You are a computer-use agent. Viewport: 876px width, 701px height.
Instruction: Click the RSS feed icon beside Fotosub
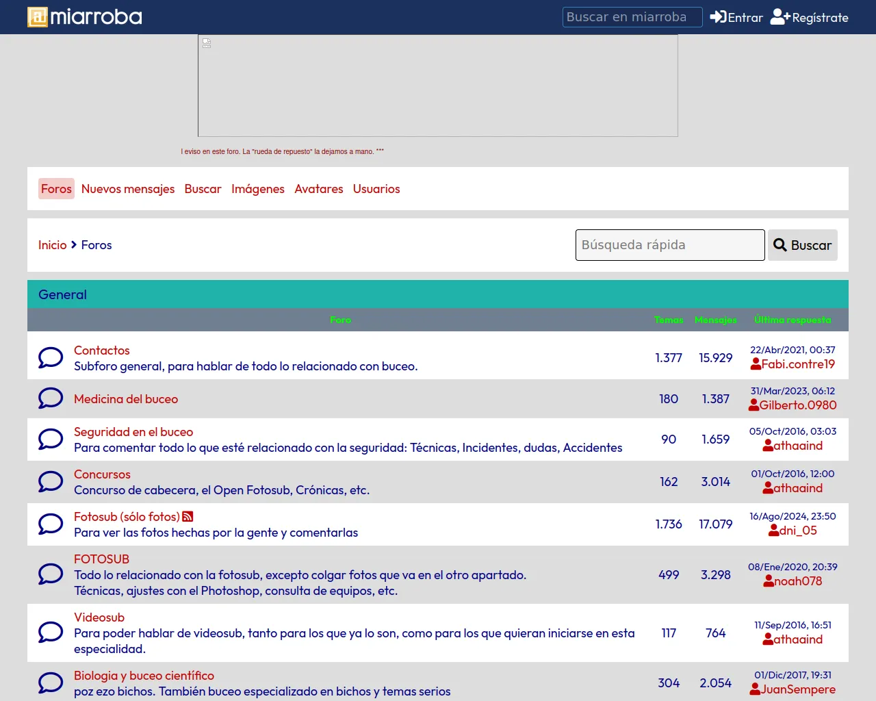(x=188, y=517)
